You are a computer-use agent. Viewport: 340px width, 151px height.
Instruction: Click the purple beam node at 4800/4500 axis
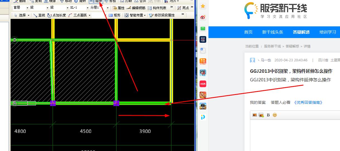pyautogui.click(x=53, y=103)
